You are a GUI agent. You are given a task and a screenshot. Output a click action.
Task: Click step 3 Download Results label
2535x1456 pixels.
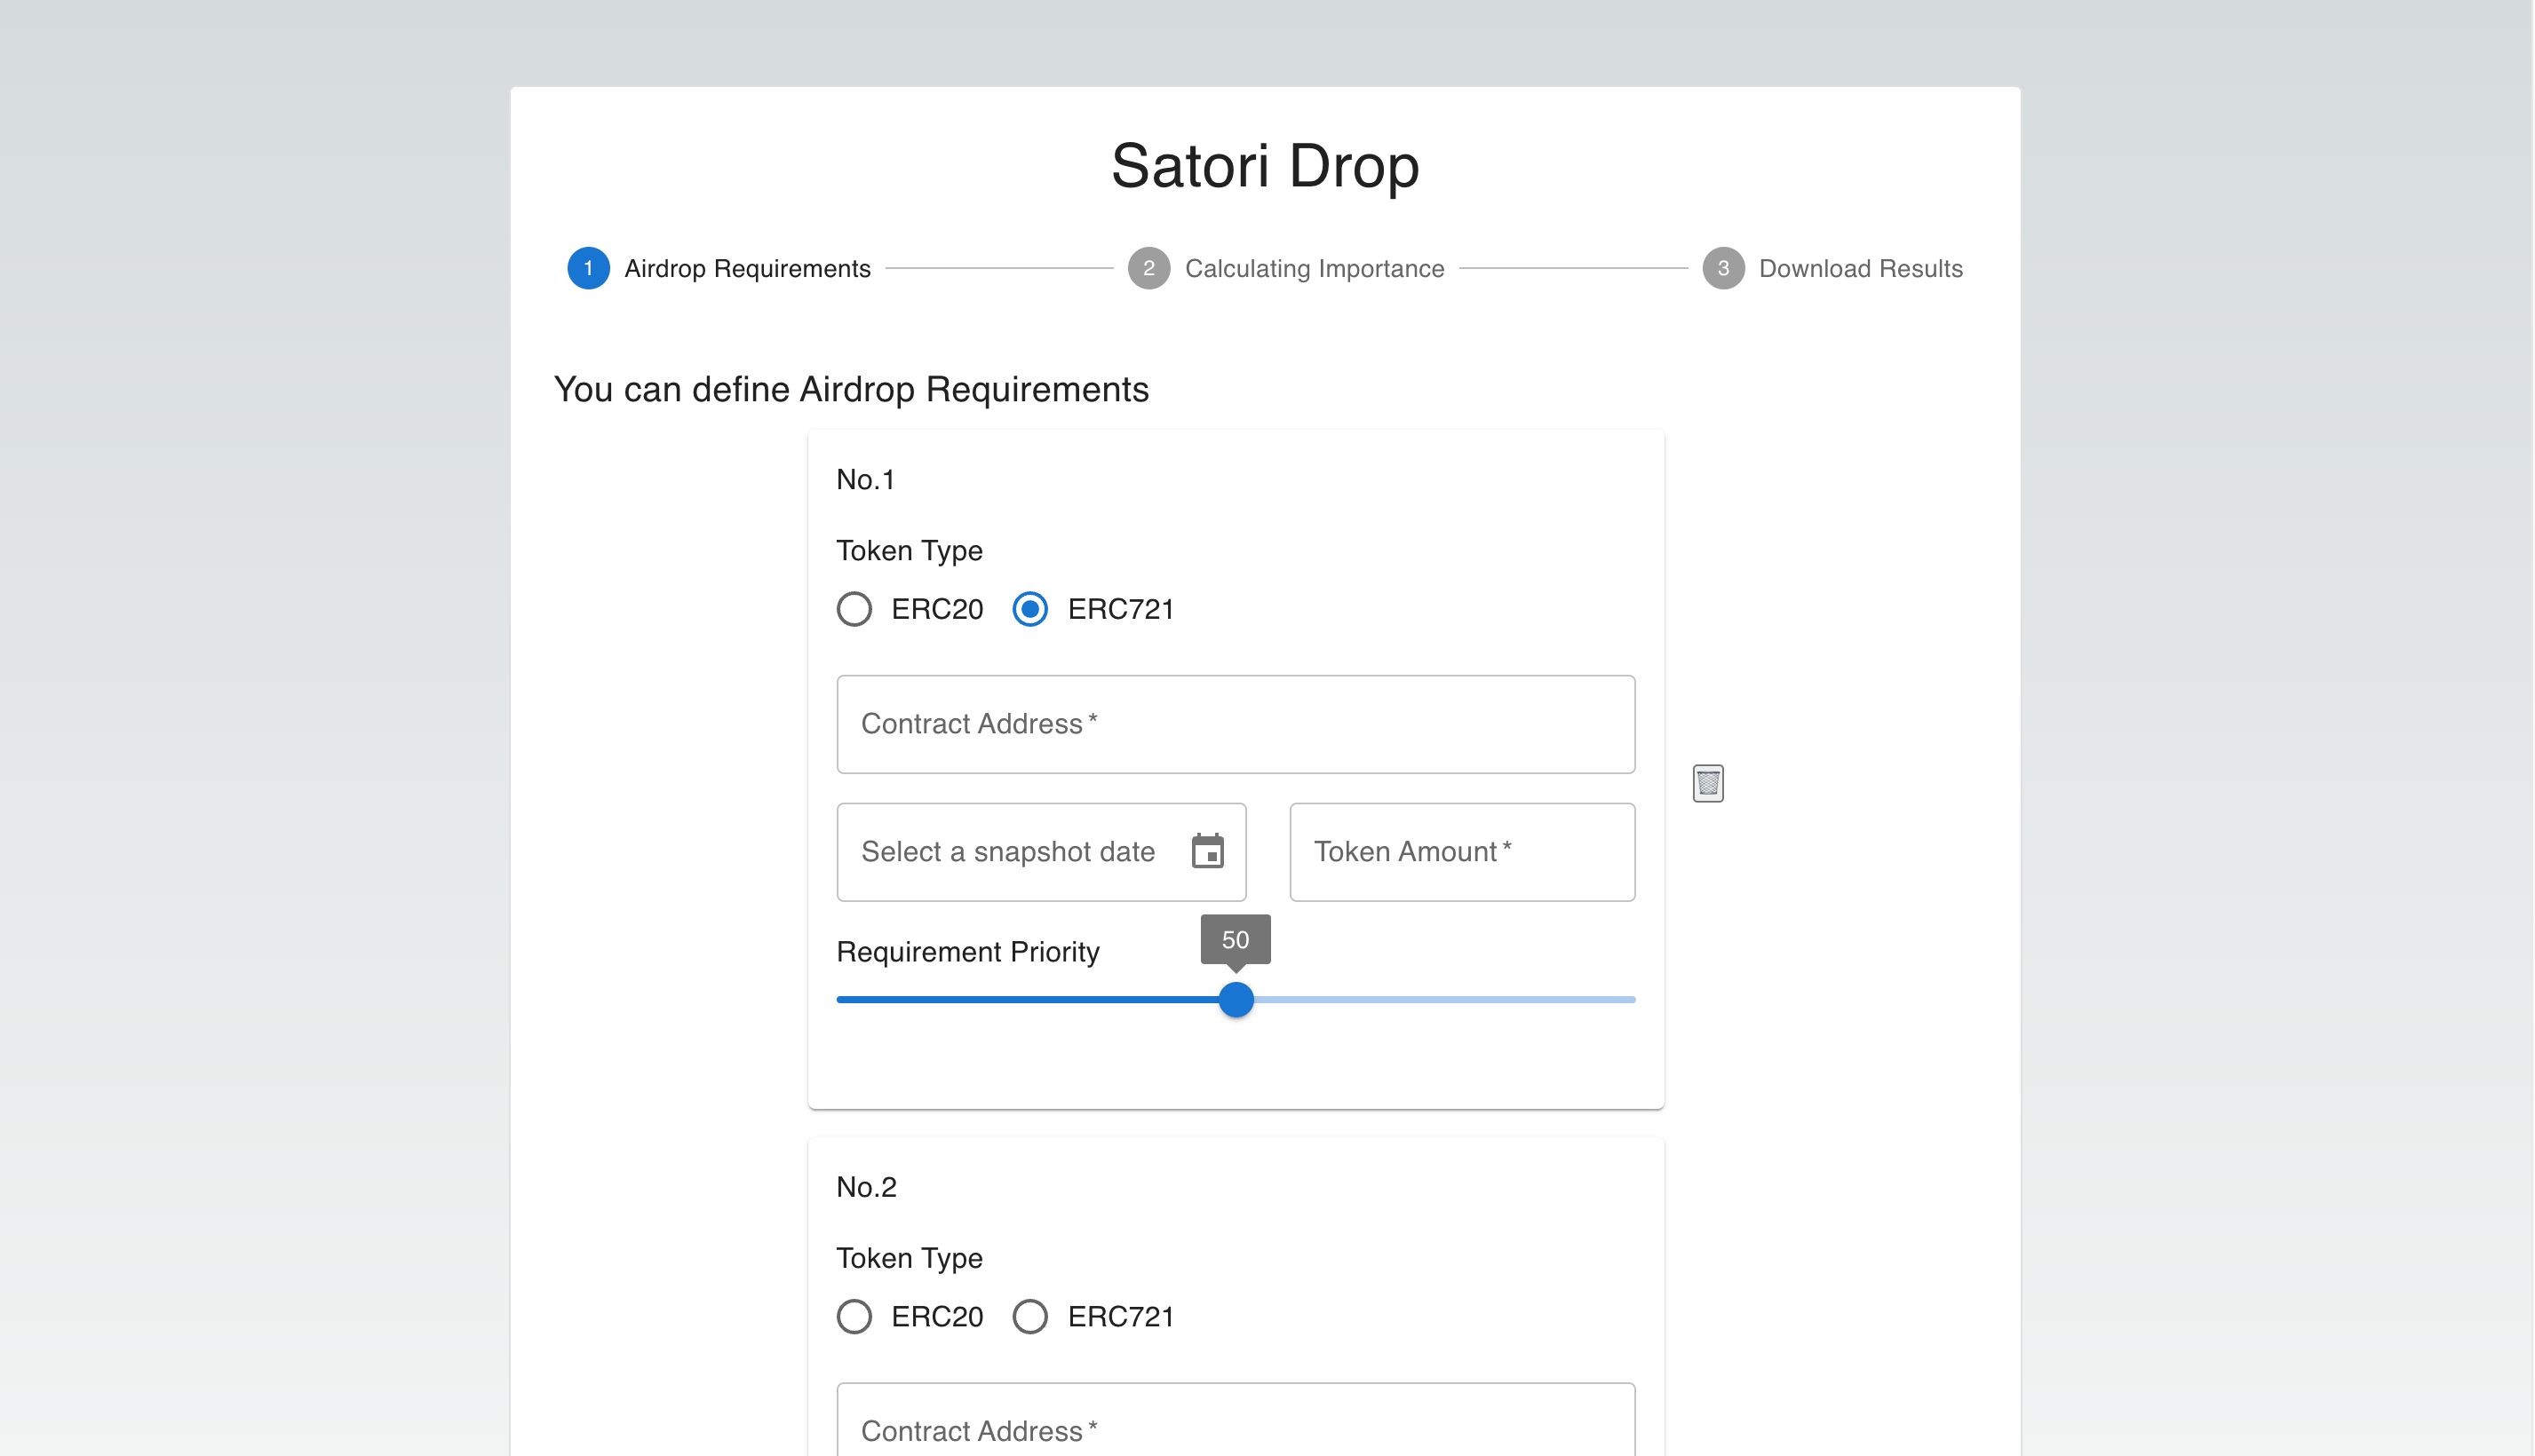tap(1861, 268)
